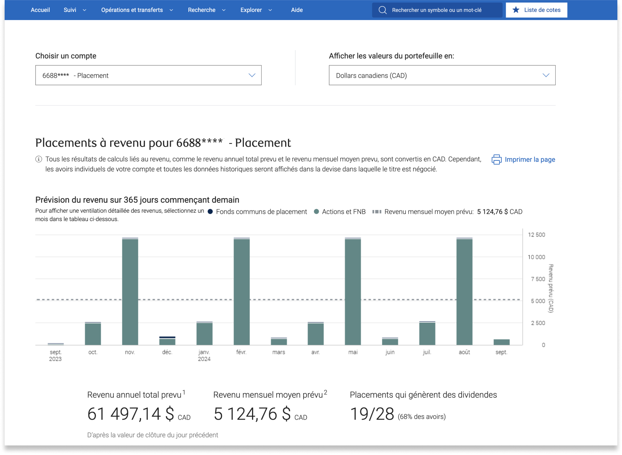Select the final sept. bar
The height and width of the screenshot is (455, 622).
[502, 342]
